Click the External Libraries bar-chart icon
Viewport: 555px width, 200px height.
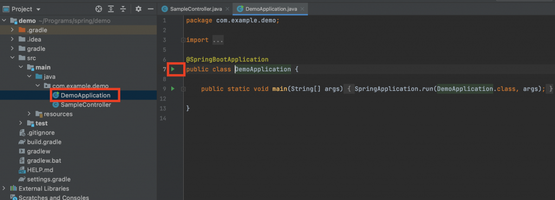coord(14,188)
